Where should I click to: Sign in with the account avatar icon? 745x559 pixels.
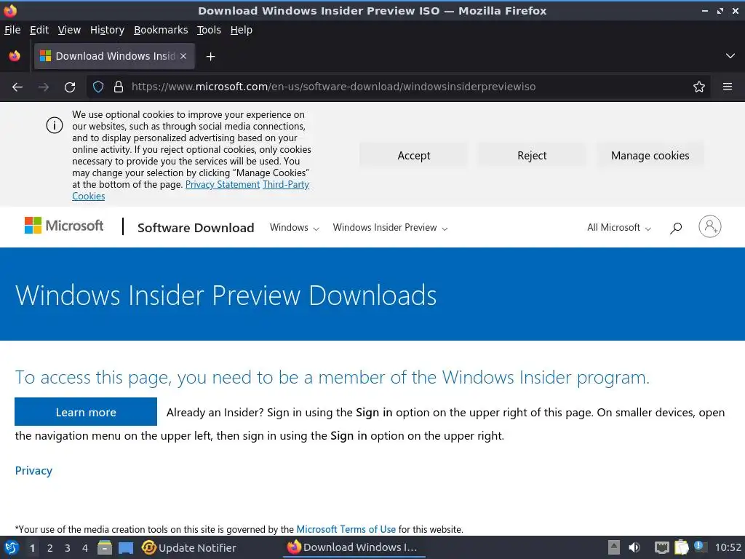coord(710,227)
